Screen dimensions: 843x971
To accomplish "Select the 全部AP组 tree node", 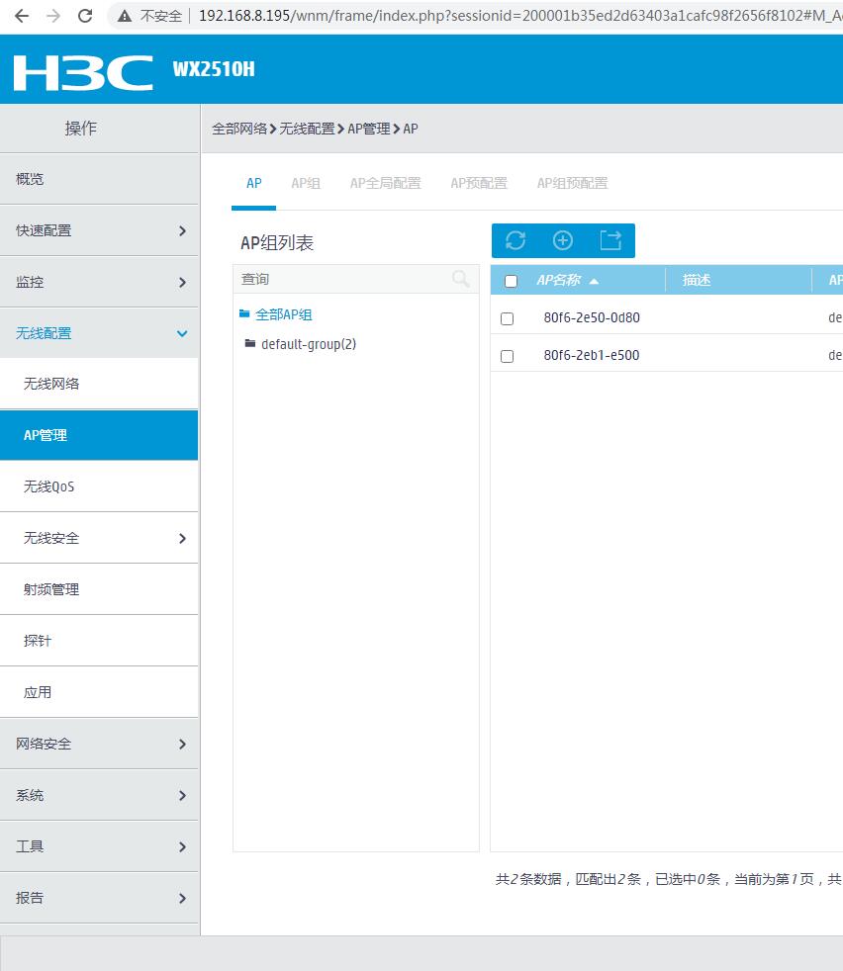I will [x=283, y=314].
